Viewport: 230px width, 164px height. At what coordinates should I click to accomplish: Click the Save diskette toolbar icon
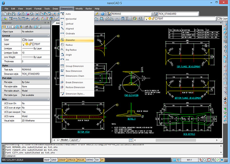tap(13, 13)
